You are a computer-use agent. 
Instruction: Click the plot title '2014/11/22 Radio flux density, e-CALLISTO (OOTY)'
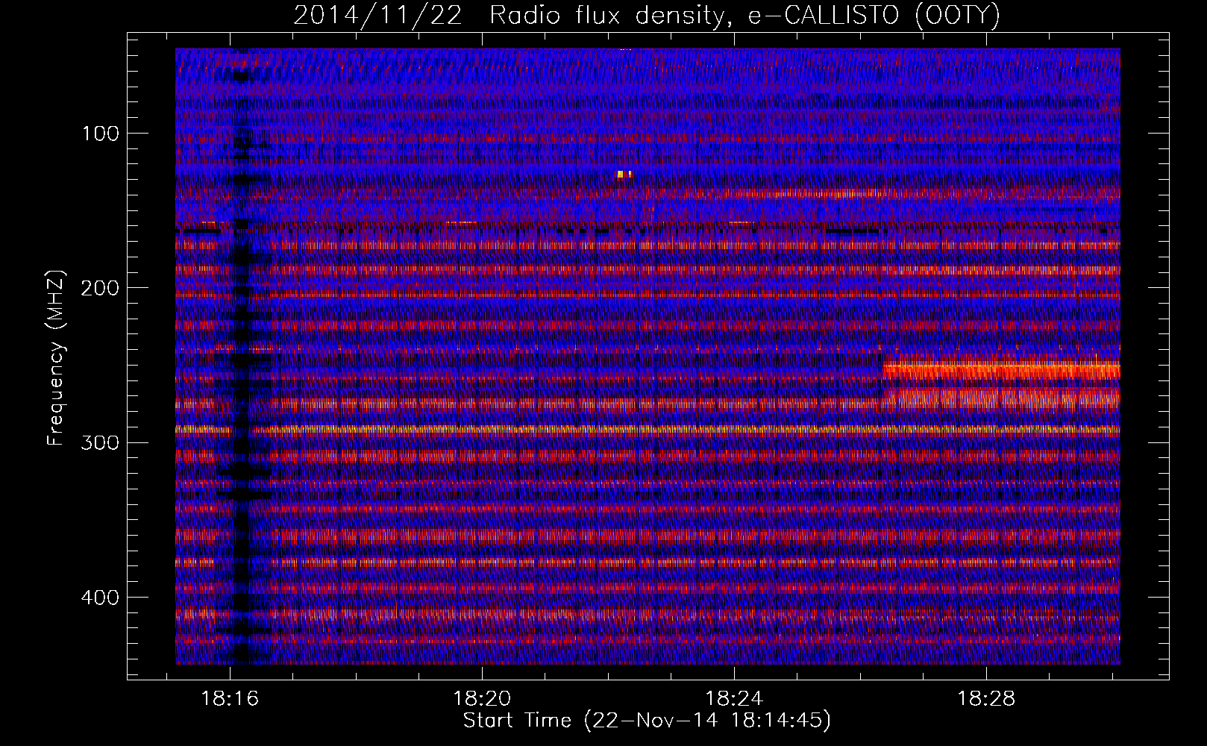[646, 16]
